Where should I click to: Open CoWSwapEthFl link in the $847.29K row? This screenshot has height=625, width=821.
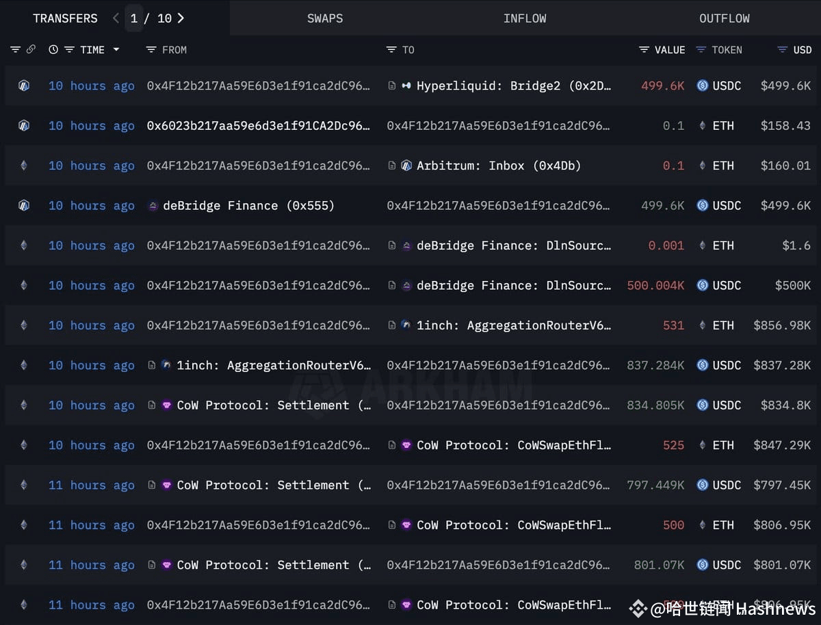[x=514, y=445]
